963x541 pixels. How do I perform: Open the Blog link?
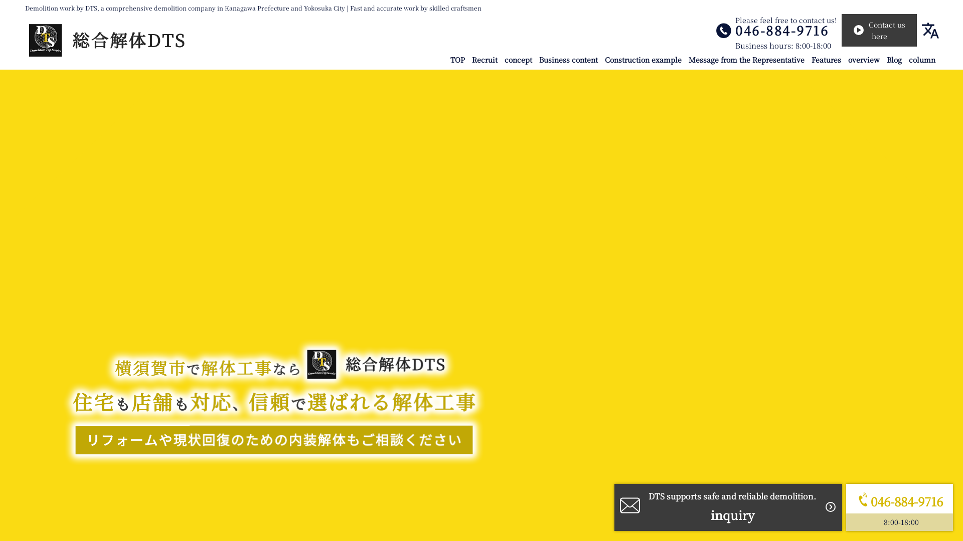894,60
